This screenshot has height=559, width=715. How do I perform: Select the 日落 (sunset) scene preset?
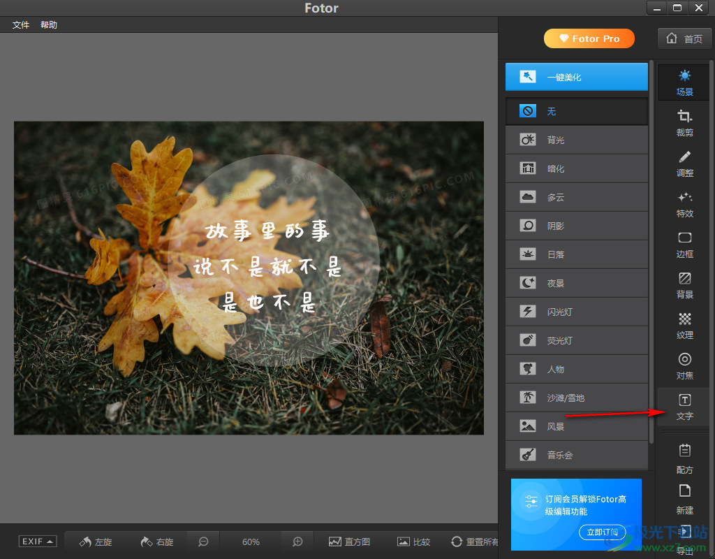[576, 254]
